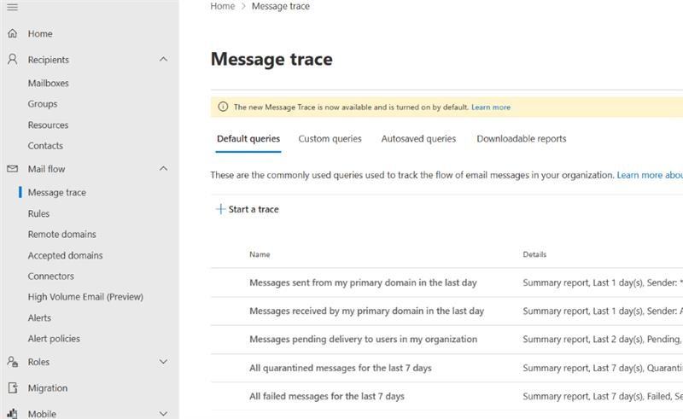Open the Downloadable reports tab

[521, 138]
